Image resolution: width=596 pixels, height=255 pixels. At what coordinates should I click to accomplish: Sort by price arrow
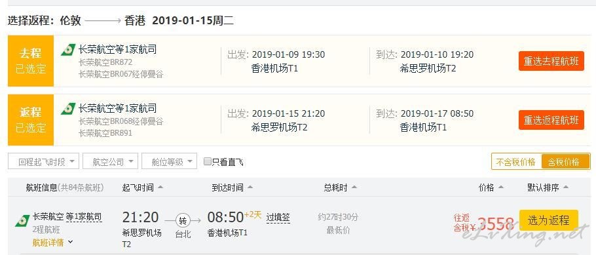[501, 187]
